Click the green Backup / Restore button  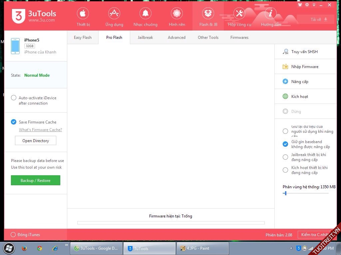[36, 181]
